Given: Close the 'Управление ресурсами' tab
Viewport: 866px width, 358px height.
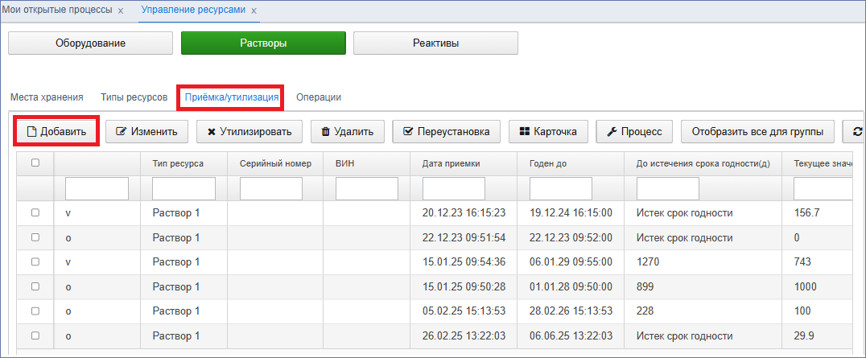Looking at the screenshot, I should click(254, 10).
